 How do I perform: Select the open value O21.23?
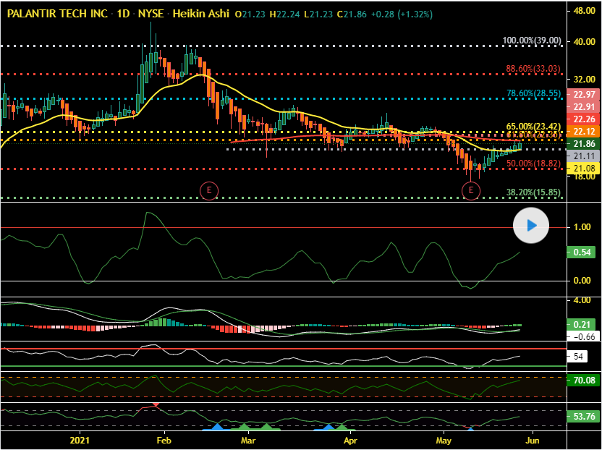point(251,14)
